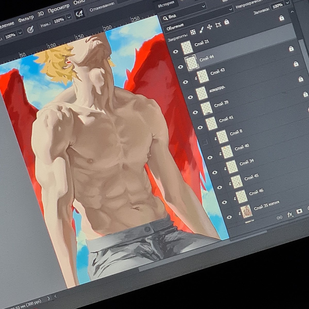Screen dimensions: 309x309
Task: Open the Наж. 100% flow dropdown arrow
Action: point(69,17)
